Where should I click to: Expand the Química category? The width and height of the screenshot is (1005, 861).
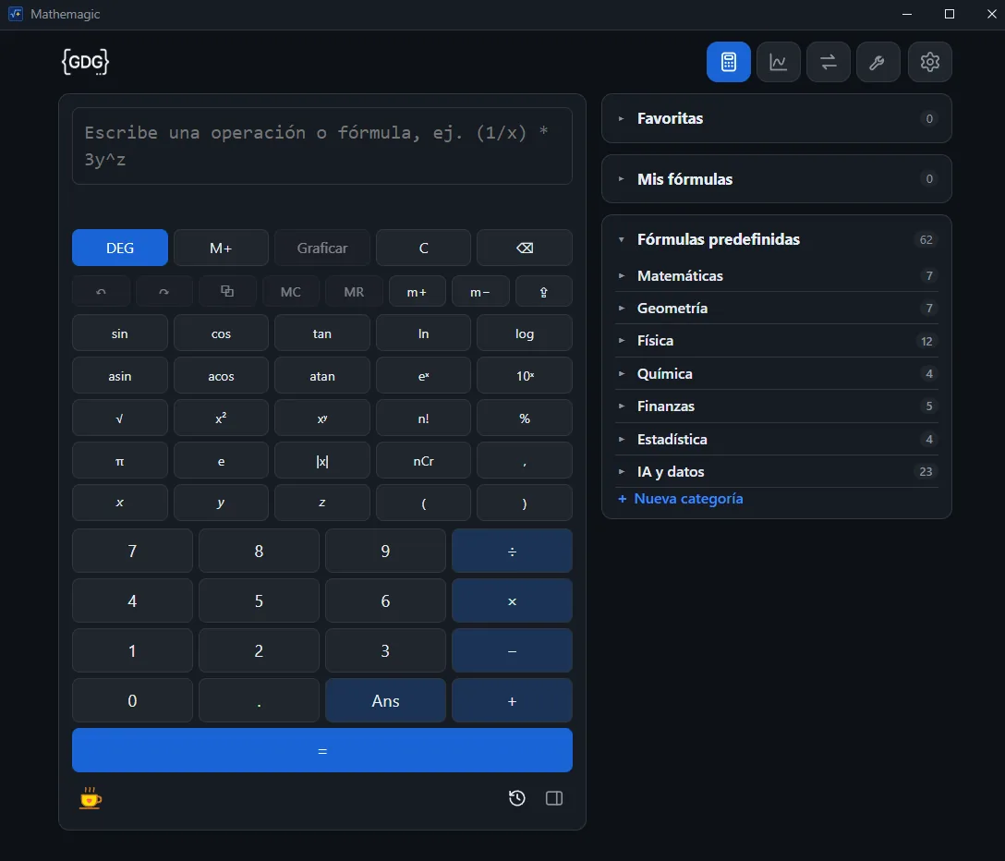click(x=776, y=374)
